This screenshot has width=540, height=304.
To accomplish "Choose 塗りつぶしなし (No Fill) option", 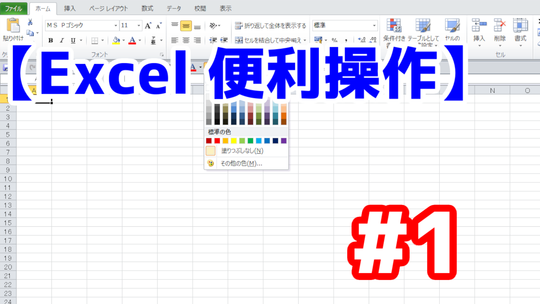I will pyautogui.click(x=246, y=151).
